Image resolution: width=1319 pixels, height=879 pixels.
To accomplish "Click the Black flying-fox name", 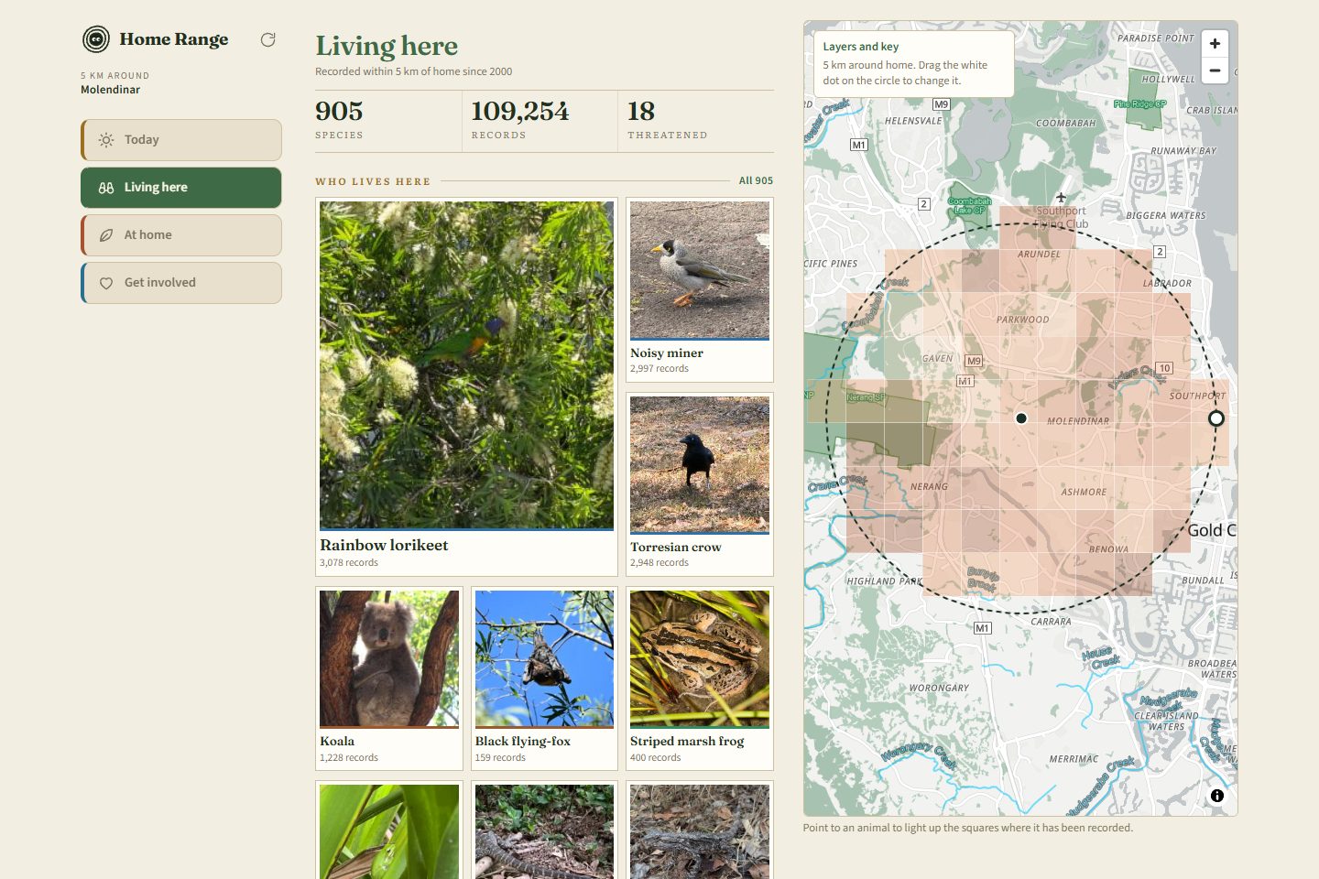I will point(523,741).
